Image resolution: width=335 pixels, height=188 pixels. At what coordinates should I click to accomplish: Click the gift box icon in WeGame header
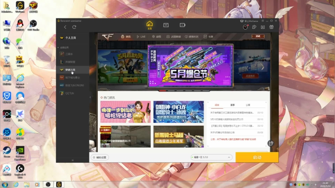[271, 27]
